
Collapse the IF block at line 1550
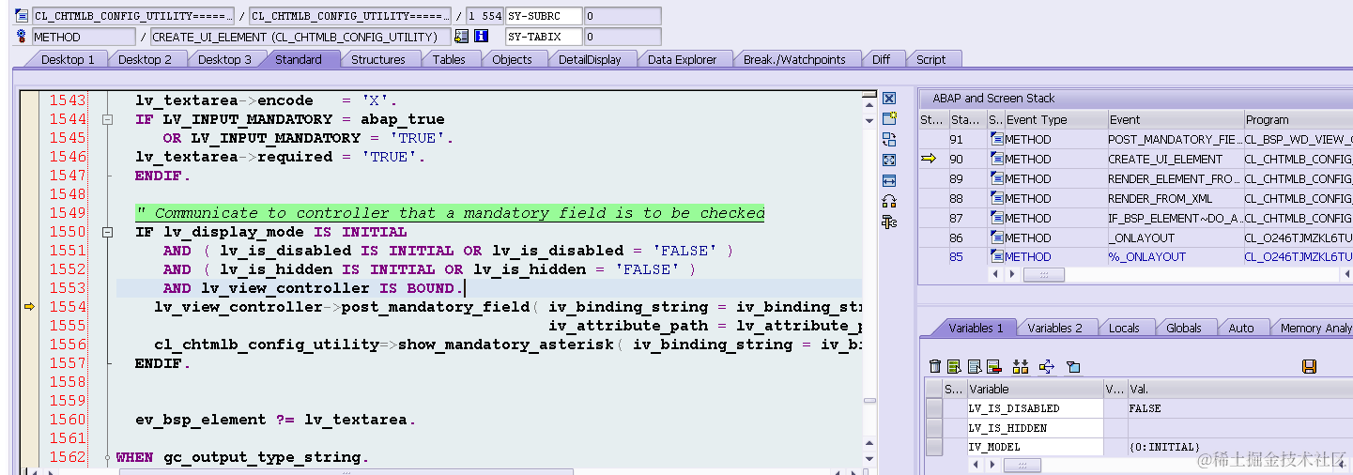[108, 232]
